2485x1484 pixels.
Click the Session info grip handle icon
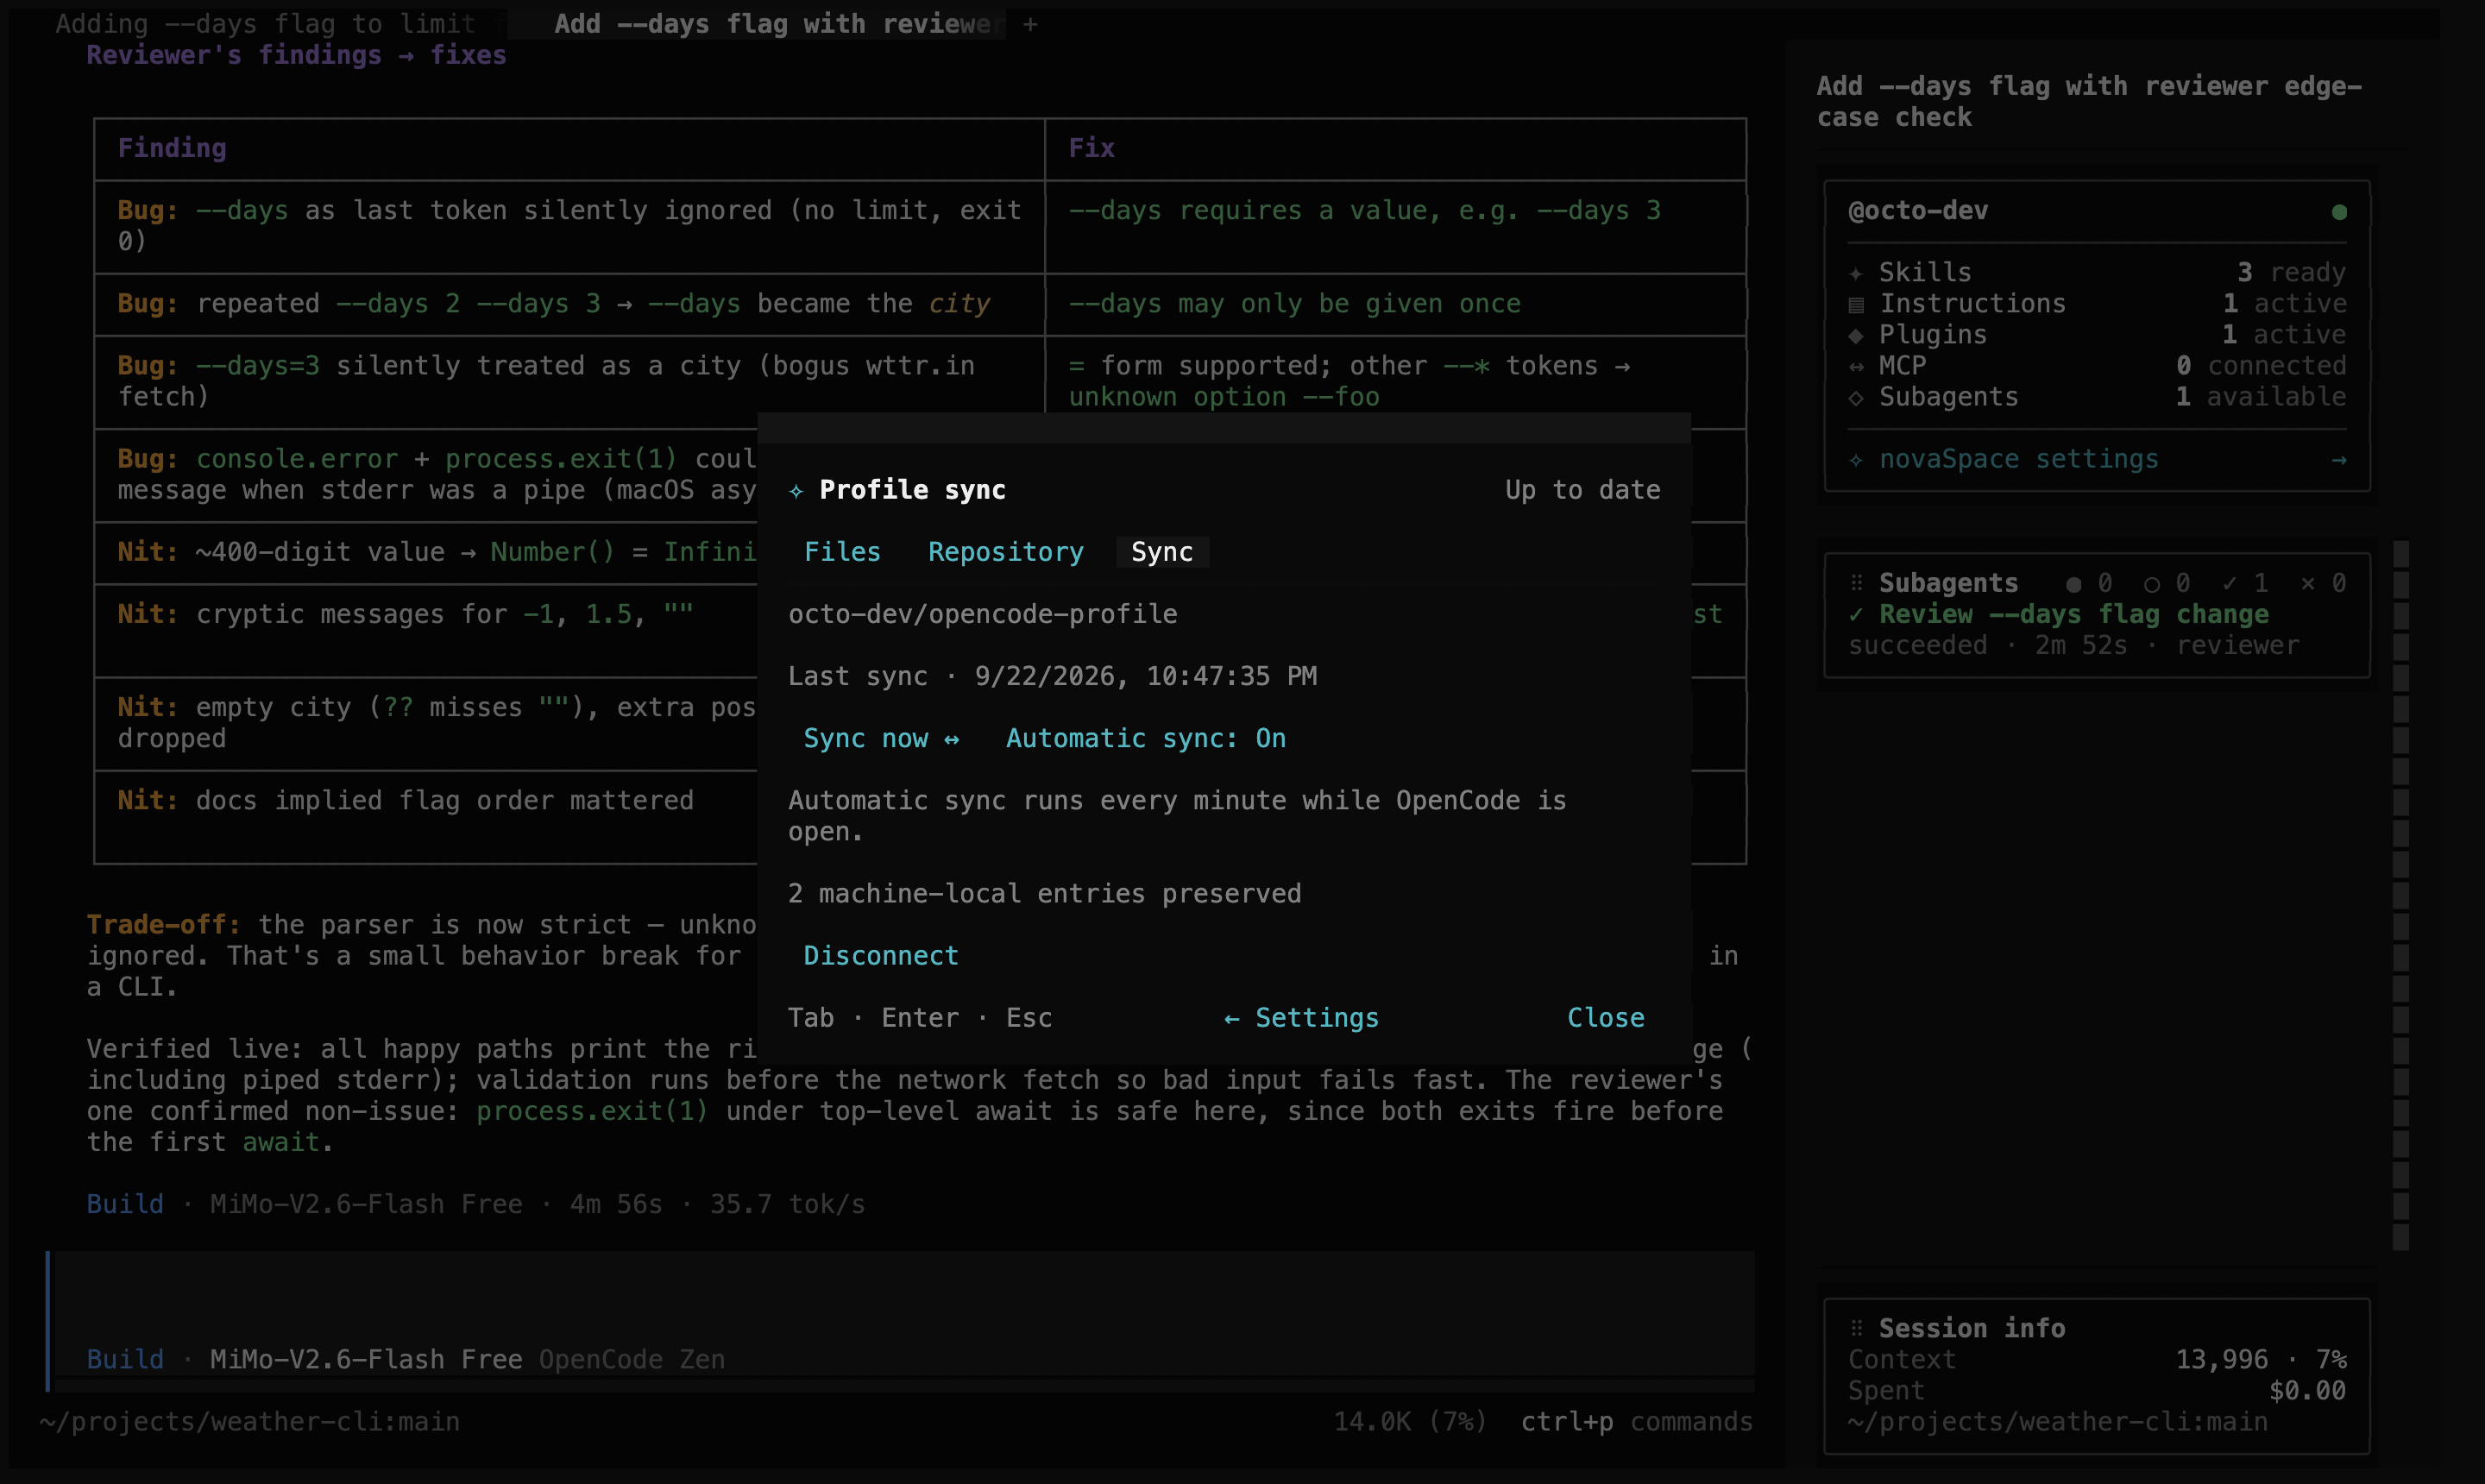(1856, 1328)
